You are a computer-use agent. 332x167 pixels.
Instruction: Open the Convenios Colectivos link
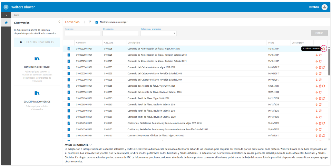tap(37, 67)
